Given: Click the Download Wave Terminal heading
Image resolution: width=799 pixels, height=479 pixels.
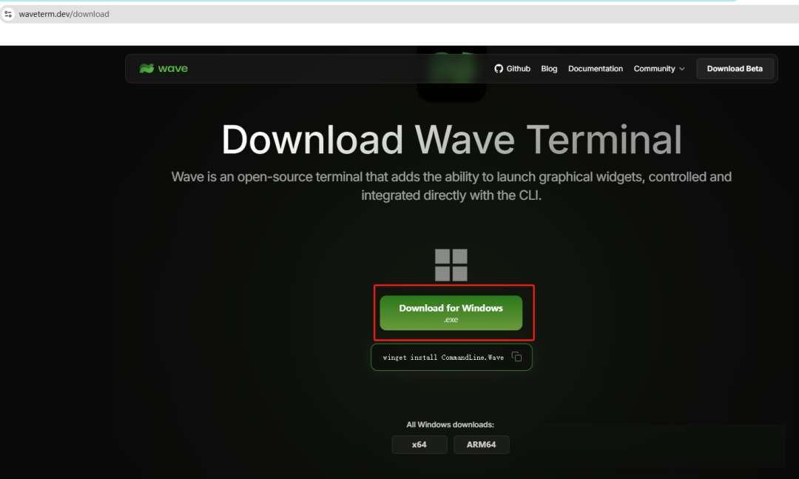Looking at the screenshot, I should pyautogui.click(x=451, y=140).
